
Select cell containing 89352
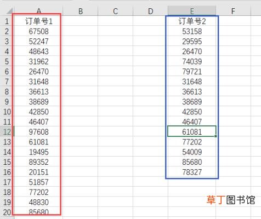click(x=38, y=162)
